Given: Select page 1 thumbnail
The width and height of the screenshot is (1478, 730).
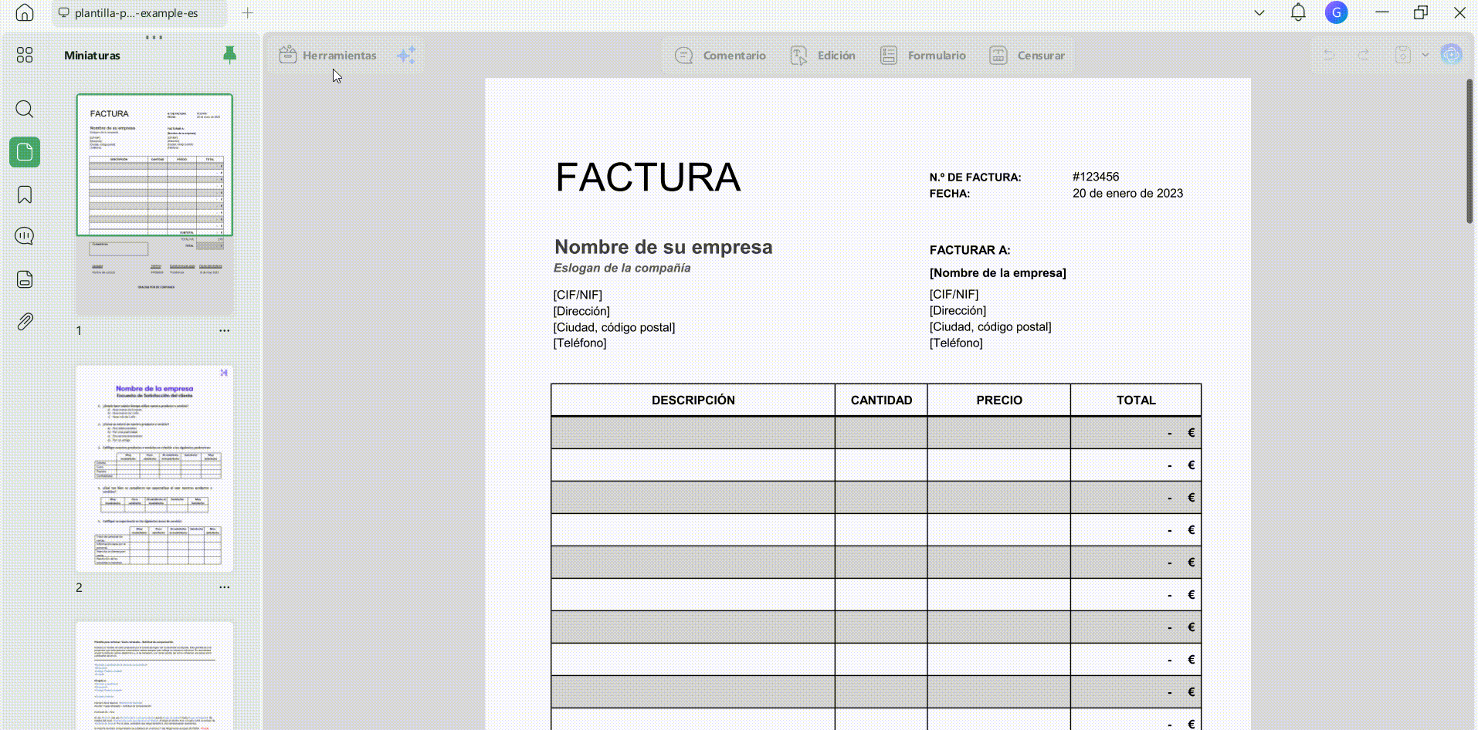Looking at the screenshot, I should pos(154,204).
